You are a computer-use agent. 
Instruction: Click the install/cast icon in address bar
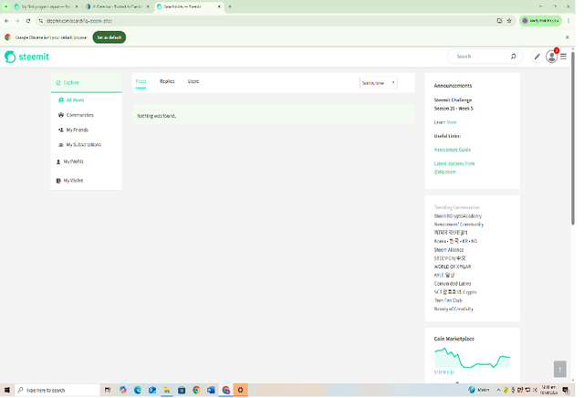pyautogui.click(x=499, y=21)
